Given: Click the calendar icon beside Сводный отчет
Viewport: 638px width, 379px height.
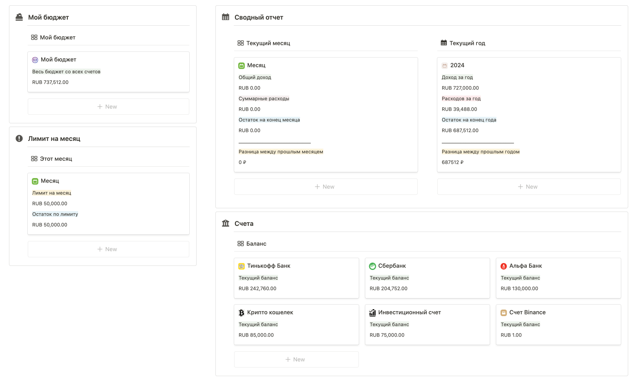Looking at the screenshot, I should [x=226, y=17].
